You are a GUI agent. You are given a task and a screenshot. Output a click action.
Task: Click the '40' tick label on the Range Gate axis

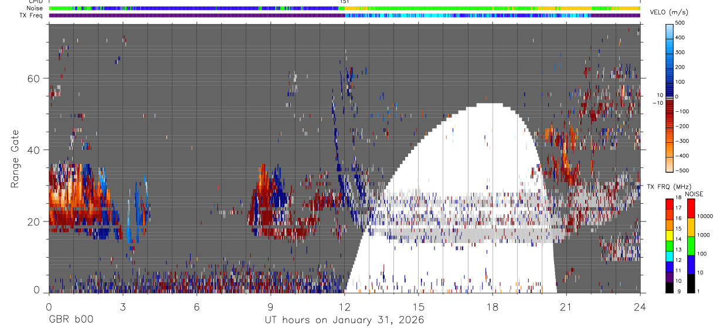[35, 150]
